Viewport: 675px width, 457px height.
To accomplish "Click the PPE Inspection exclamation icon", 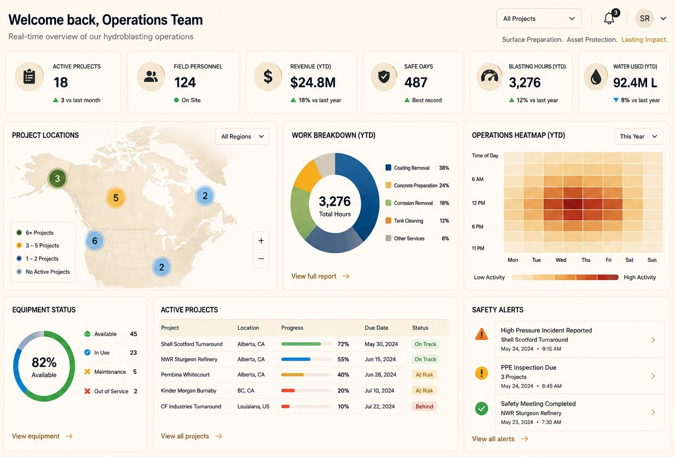I will [x=481, y=373].
